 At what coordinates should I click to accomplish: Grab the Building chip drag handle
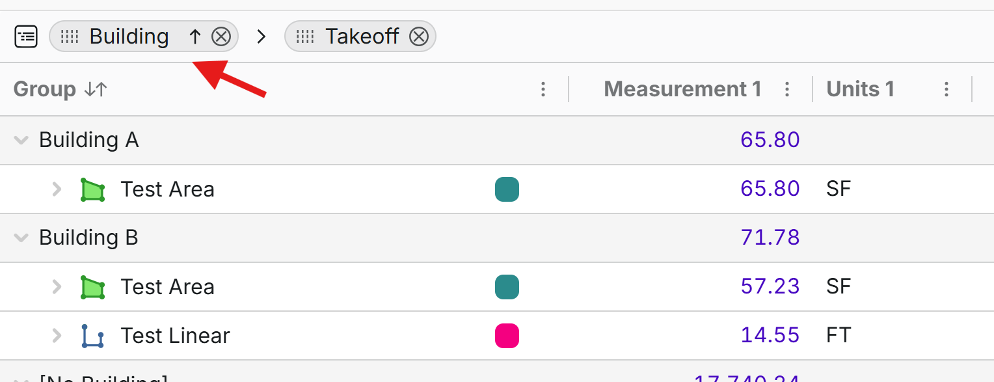pyautogui.click(x=70, y=36)
